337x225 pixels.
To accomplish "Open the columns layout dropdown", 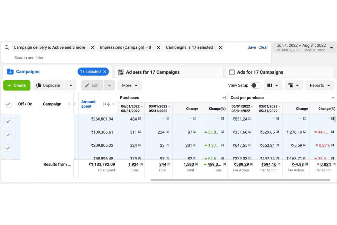I will coord(273,85).
